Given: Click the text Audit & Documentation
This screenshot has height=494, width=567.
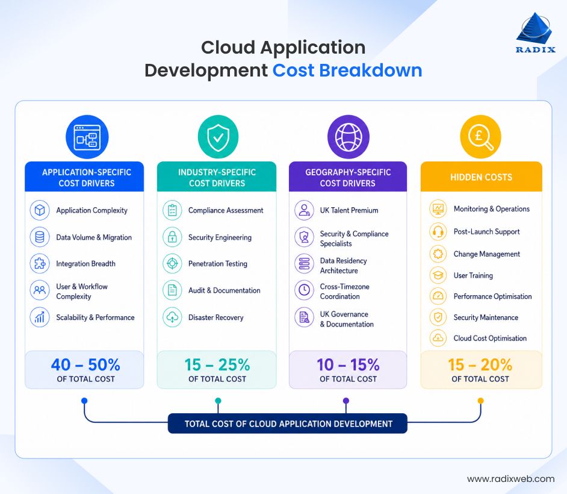Looking at the screenshot, I should click(224, 290).
